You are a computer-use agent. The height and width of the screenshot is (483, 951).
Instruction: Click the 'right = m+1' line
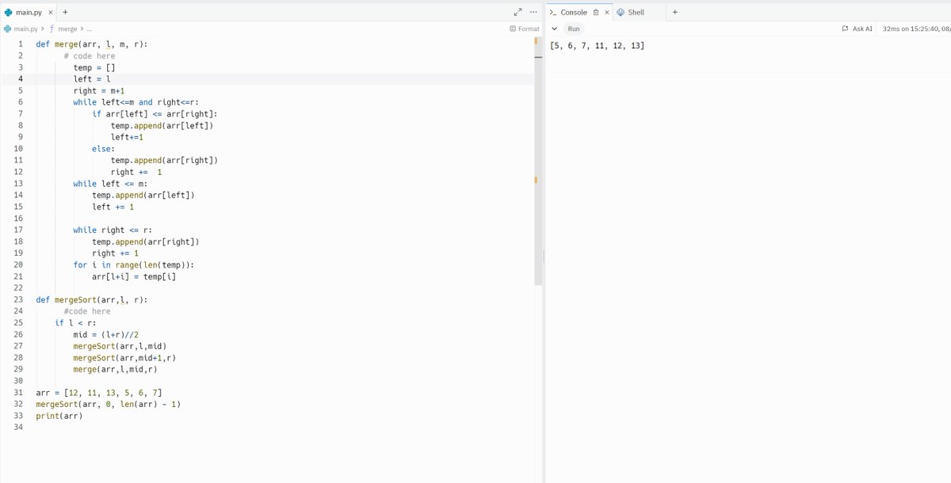pos(99,91)
